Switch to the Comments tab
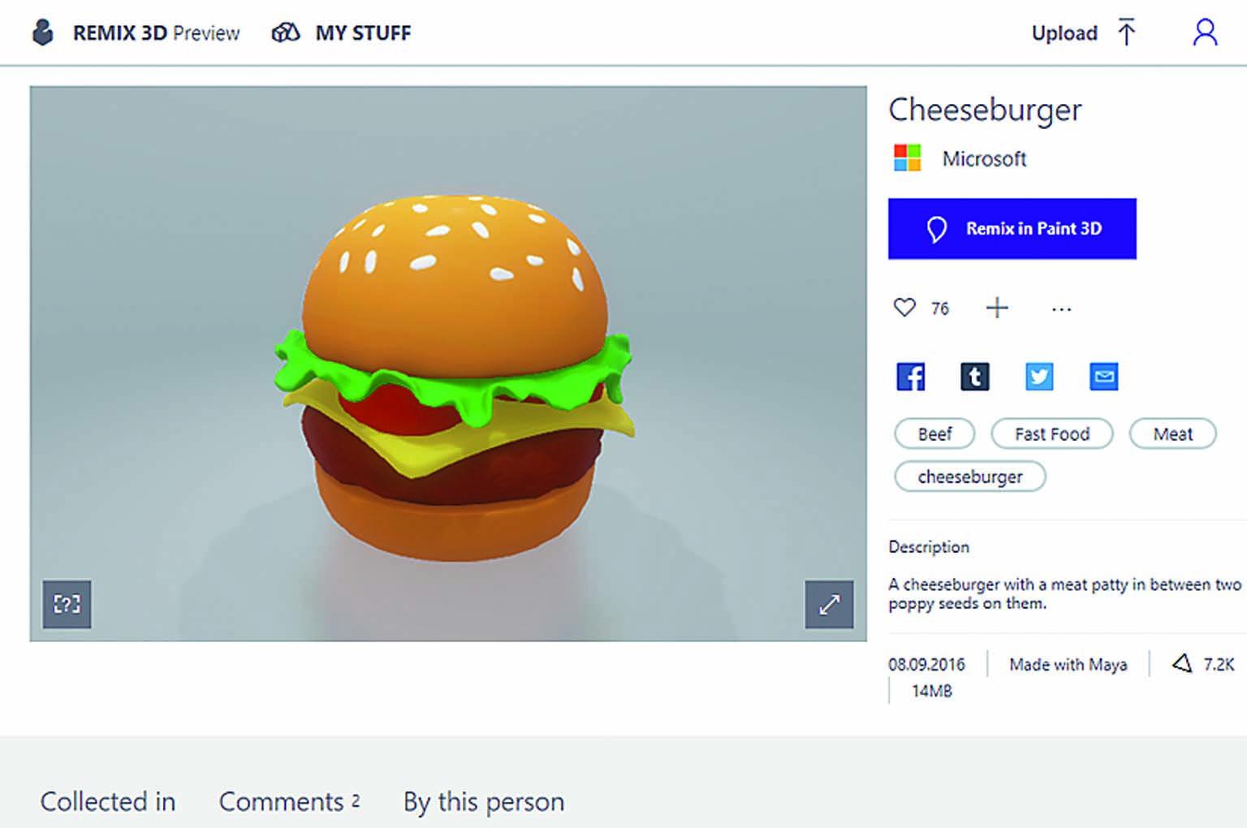This screenshot has height=828, width=1247. point(289,801)
